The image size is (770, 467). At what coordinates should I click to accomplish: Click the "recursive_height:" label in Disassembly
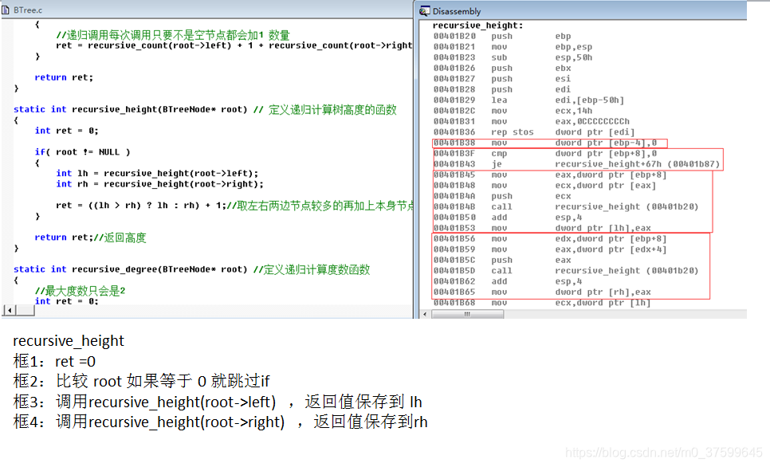pyautogui.click(x=477, y=26)
